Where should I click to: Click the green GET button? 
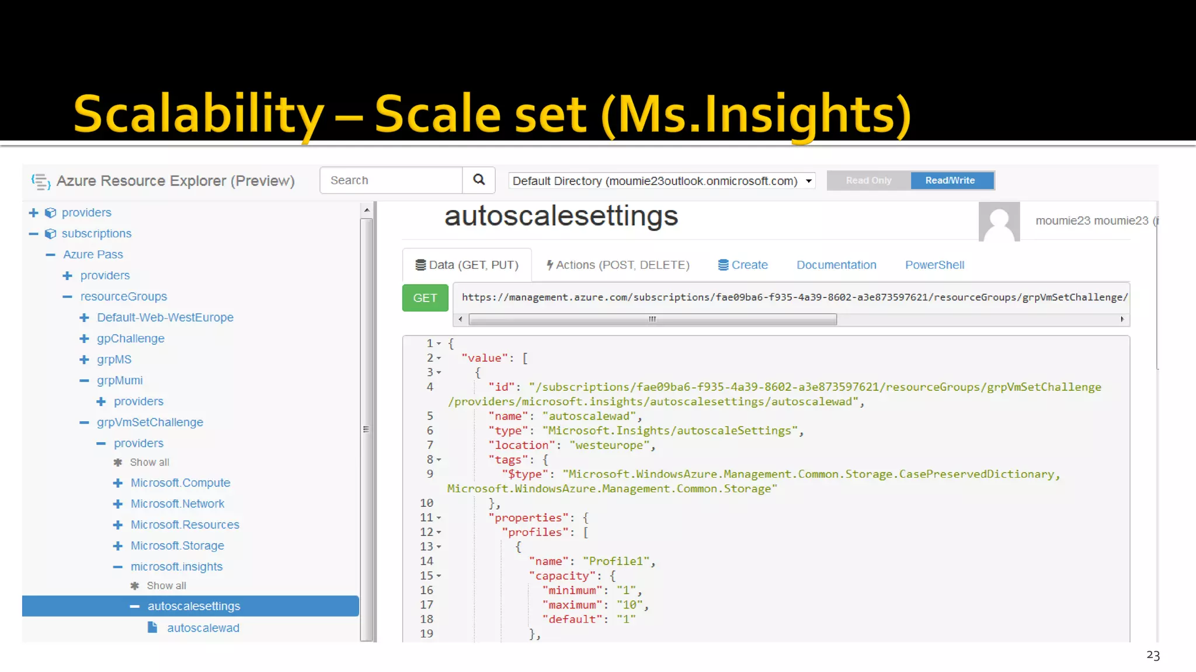coord(425,298)
